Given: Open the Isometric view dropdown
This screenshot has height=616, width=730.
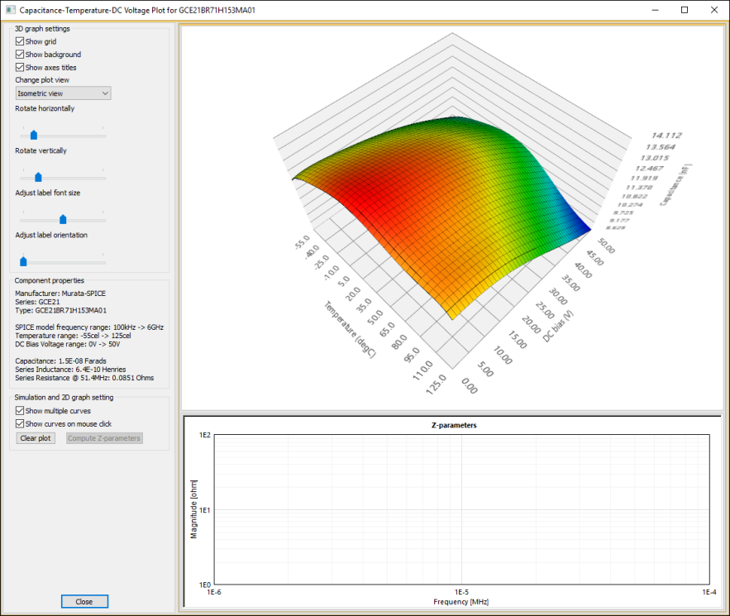Looking at the screenshot, I should [x=64, y=93].
